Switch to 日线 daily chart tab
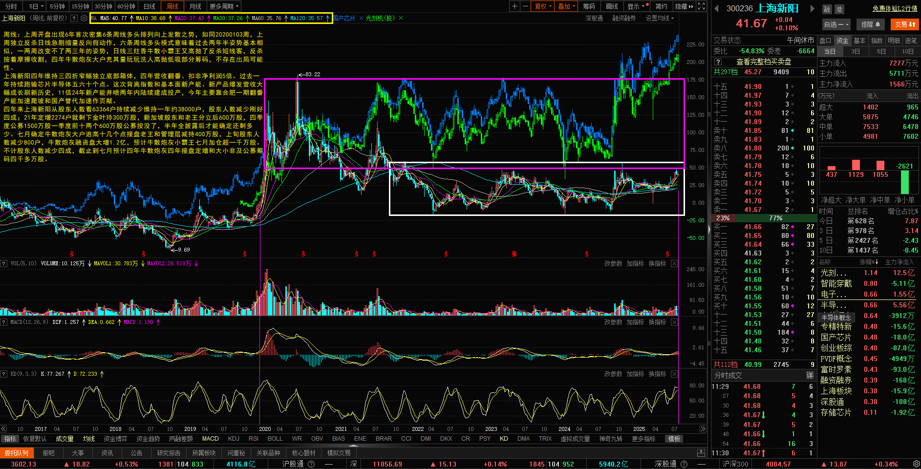The width and height of the screenshot is (921, 469). coord(149,6)
